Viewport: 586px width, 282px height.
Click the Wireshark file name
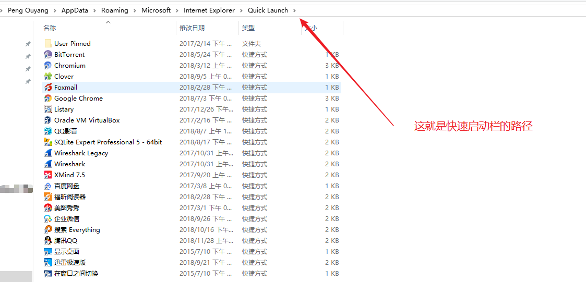69,164
